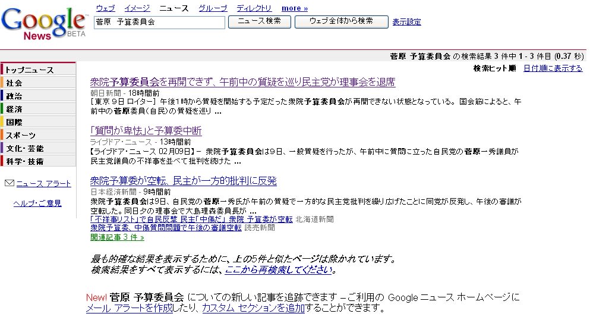The height and width of the screenshot is (323, 590).
Task: Open 衆院予算委、中傷質問問題で午後の審議空転 article
Action: point(166,228)
